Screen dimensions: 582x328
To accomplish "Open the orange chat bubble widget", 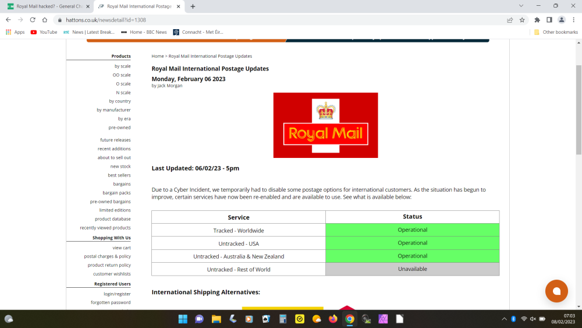I will [x=556, y=291].
